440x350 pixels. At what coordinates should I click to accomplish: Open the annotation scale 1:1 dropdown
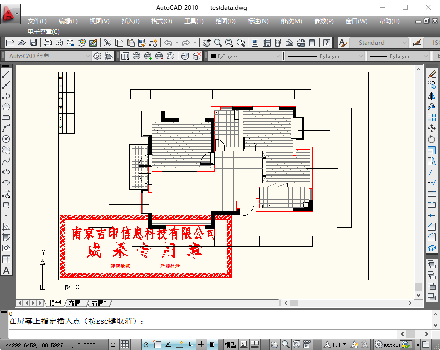coord(335,344)
